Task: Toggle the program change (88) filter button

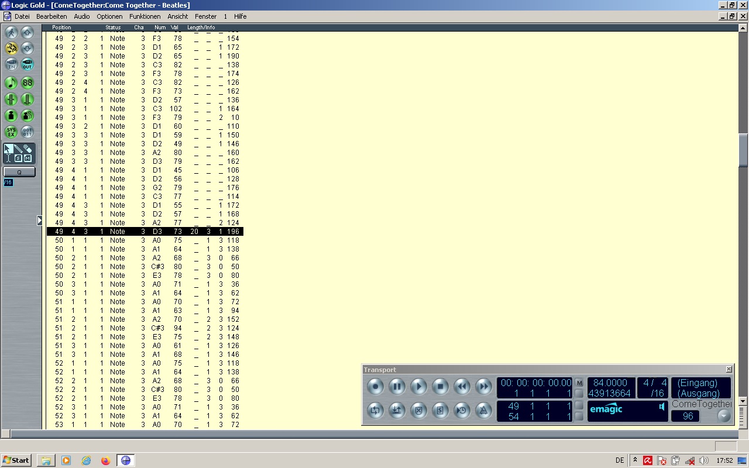Action: click(x=28, y=83)
